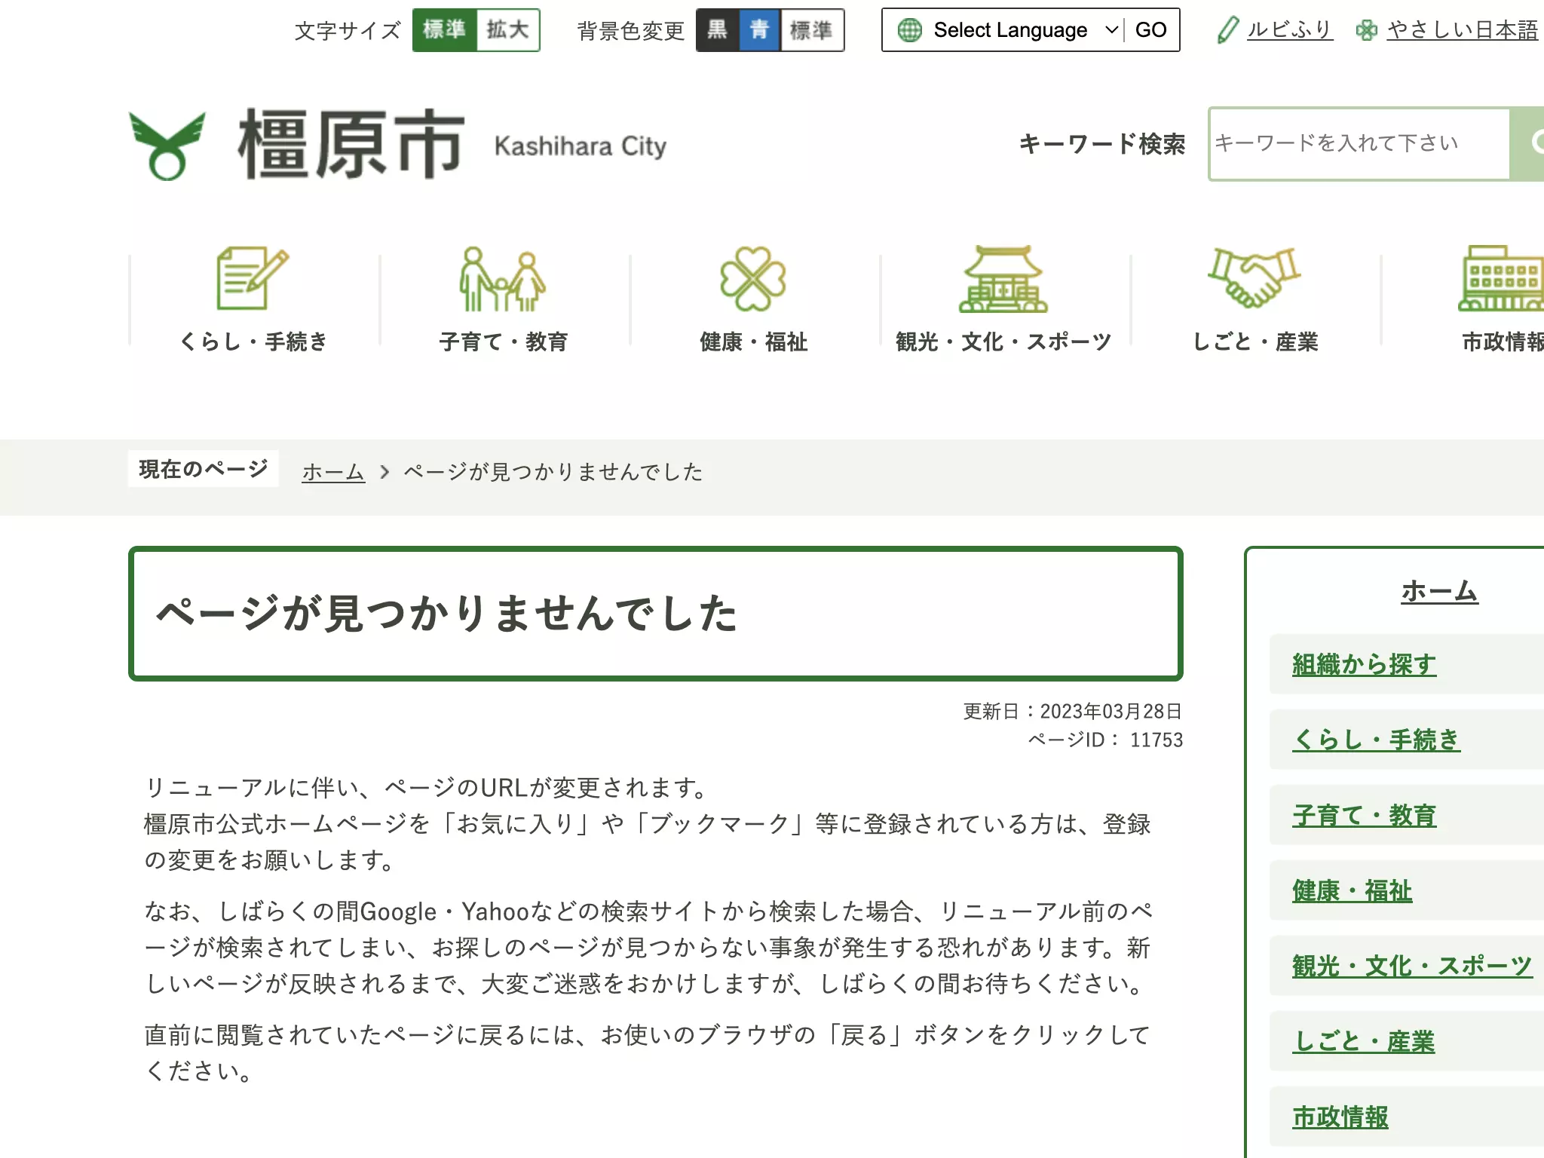Open sidebar 子育て・教育 link
The height and width of the screenshot is (1158, 1544).
(x=1364, y=815)
